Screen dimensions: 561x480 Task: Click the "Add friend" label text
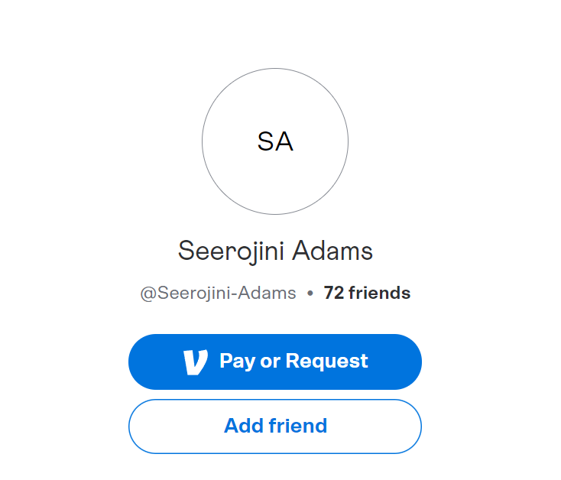click(x=275, y=426)
